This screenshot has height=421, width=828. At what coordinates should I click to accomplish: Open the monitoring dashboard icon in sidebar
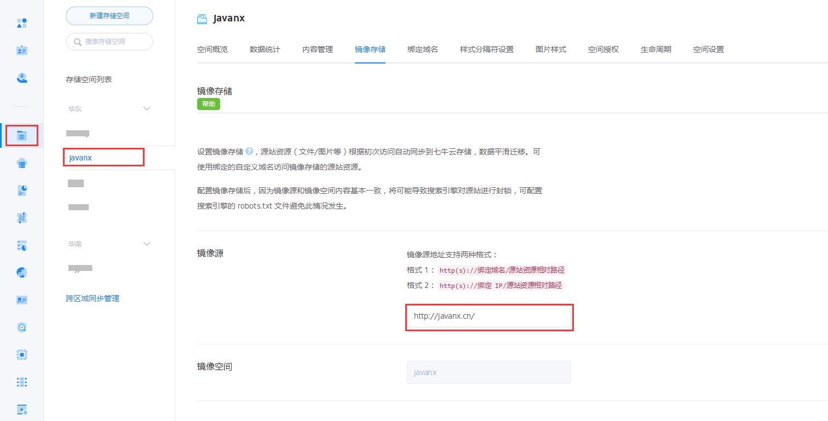click(x=21, y=245)
